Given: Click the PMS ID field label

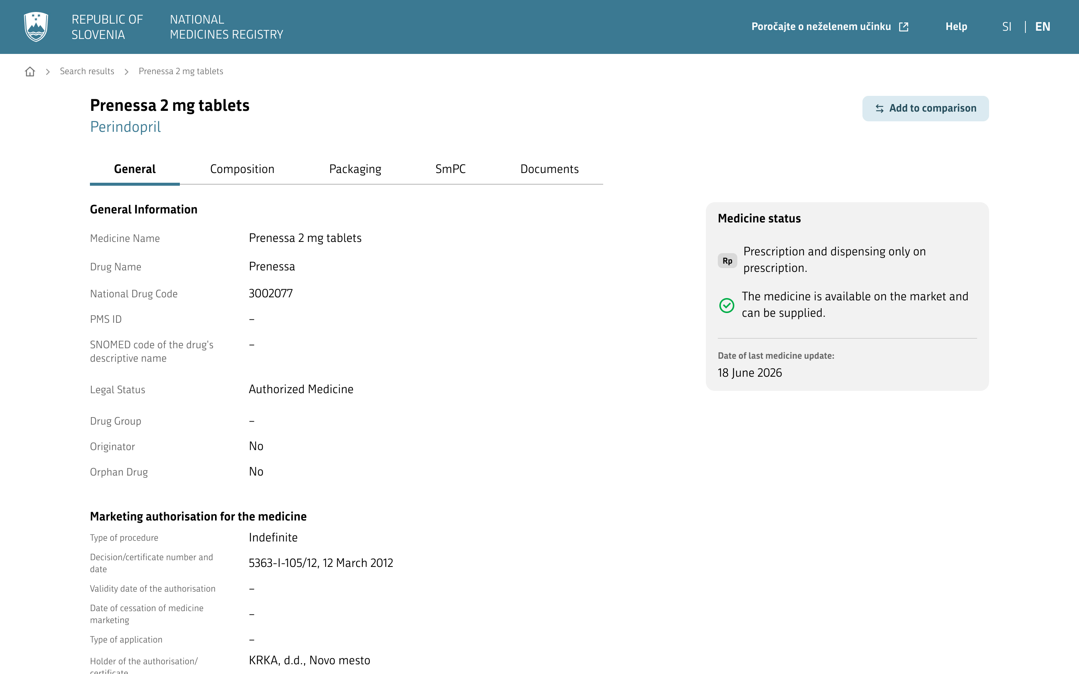Looking at the screenshot, I should [106, 319].
